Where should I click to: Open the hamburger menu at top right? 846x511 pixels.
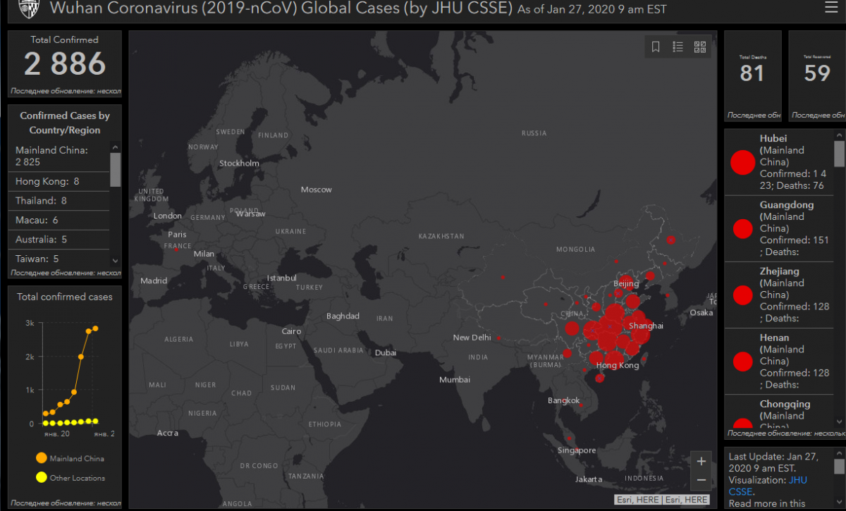(831, 8)
